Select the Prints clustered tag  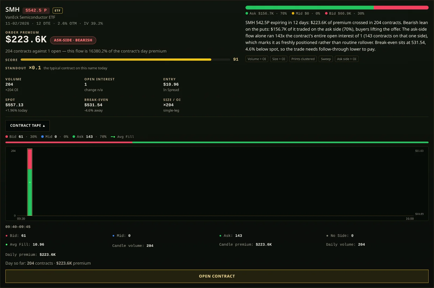[303, 59]
